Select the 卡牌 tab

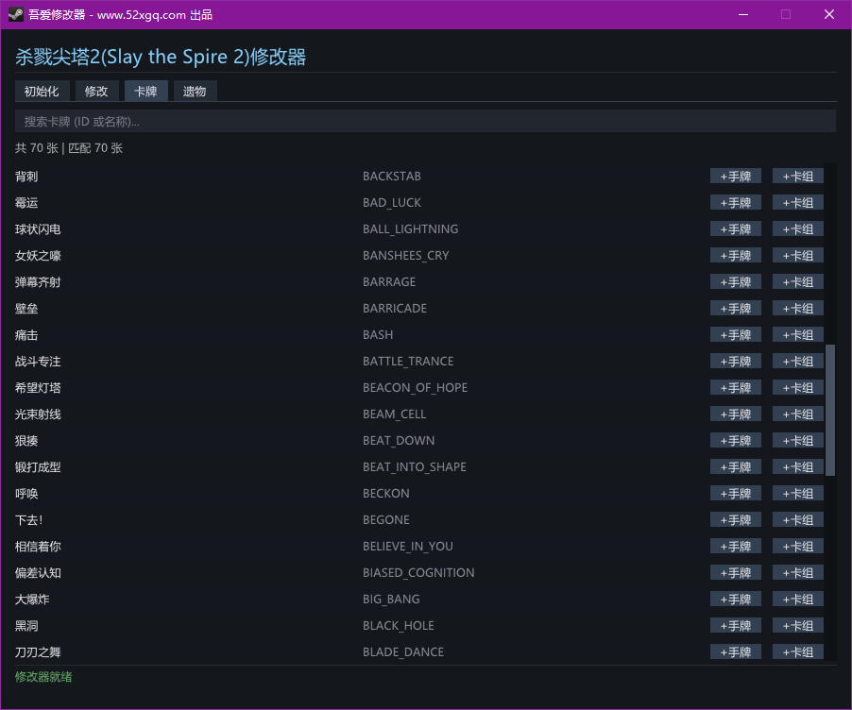click(x=145, y=91)
